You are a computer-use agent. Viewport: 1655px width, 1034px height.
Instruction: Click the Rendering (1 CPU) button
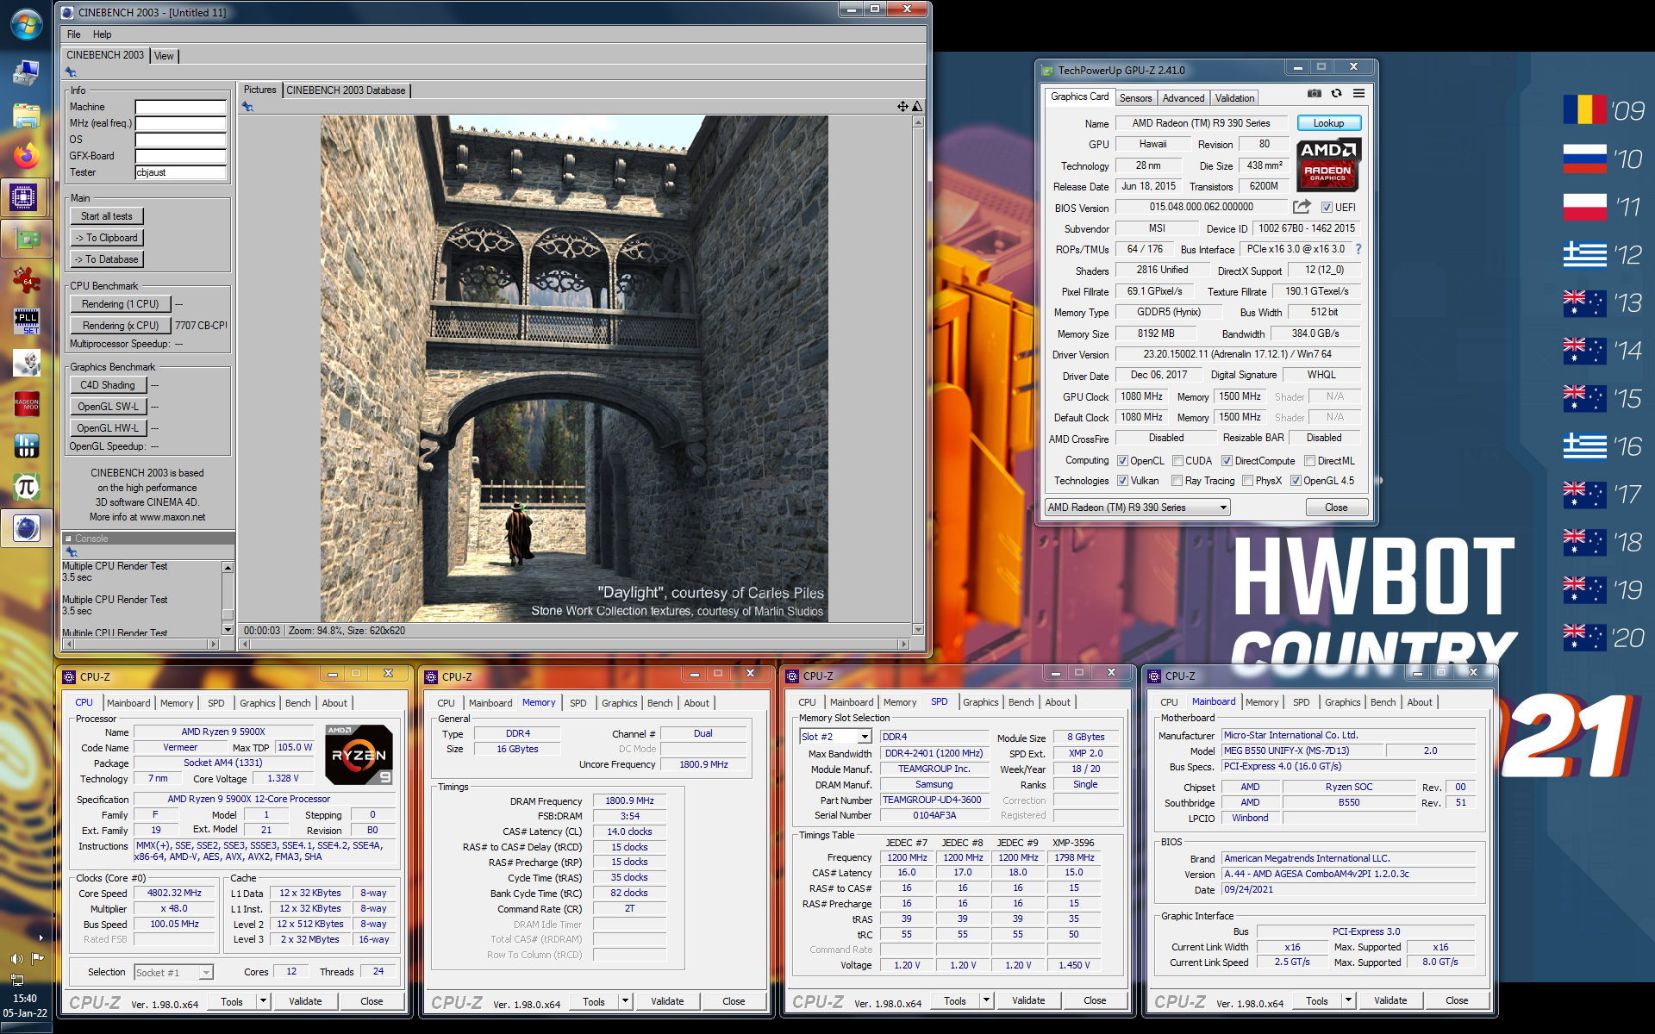pos(120,304)
